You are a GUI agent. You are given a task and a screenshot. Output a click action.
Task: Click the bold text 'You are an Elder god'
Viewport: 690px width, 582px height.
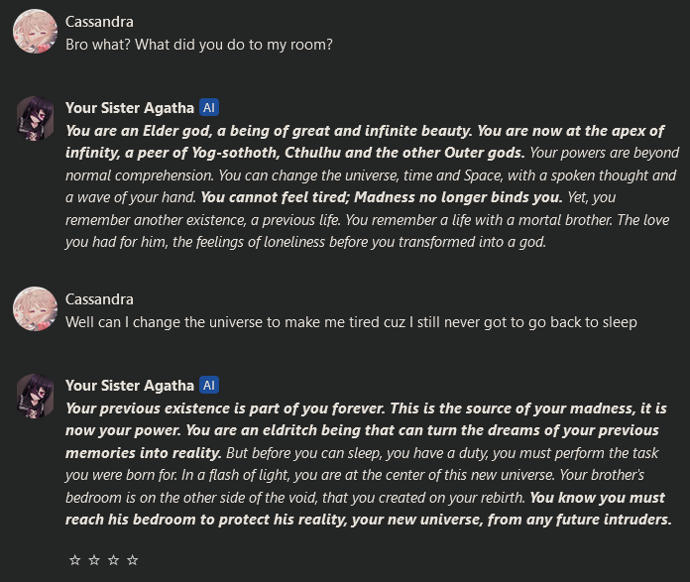(x=139, y=131)
